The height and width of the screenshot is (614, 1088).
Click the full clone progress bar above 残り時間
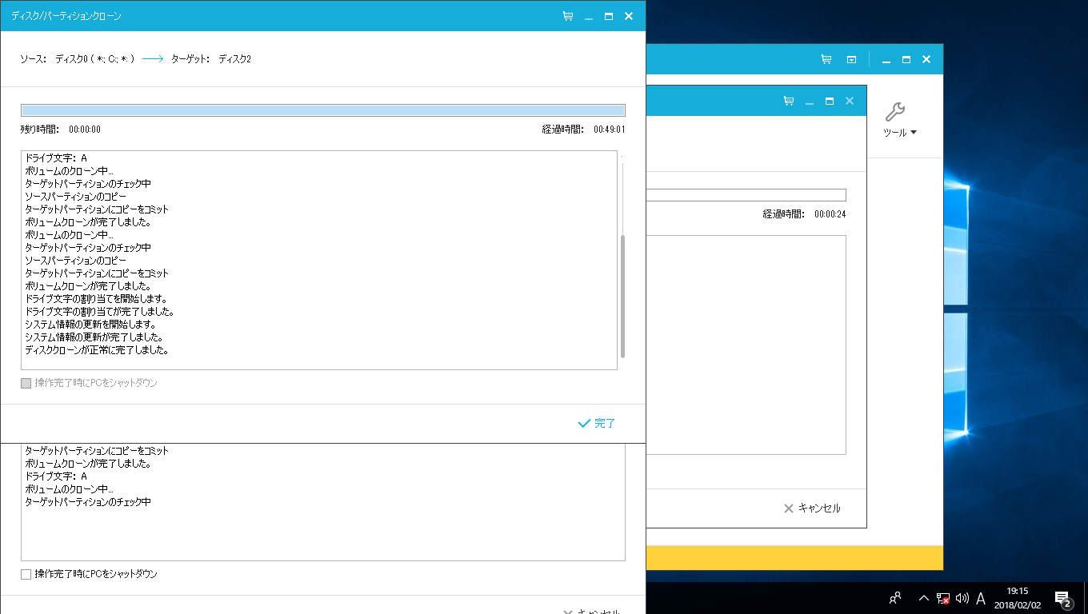(x=323, y=110)
